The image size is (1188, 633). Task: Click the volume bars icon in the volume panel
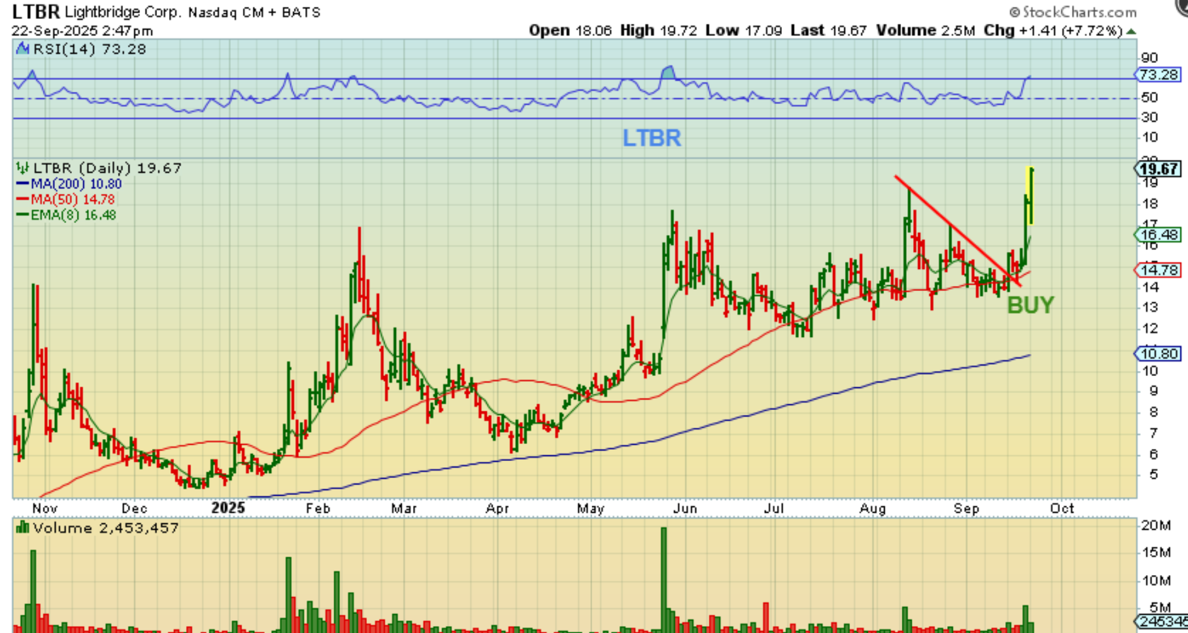[23, 528]
